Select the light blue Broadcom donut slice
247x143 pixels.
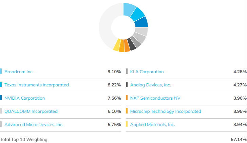coord(129,9)
